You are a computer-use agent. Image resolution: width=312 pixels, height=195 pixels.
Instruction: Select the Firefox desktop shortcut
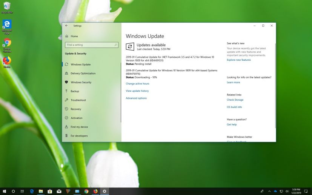click(x=7, y=62)
